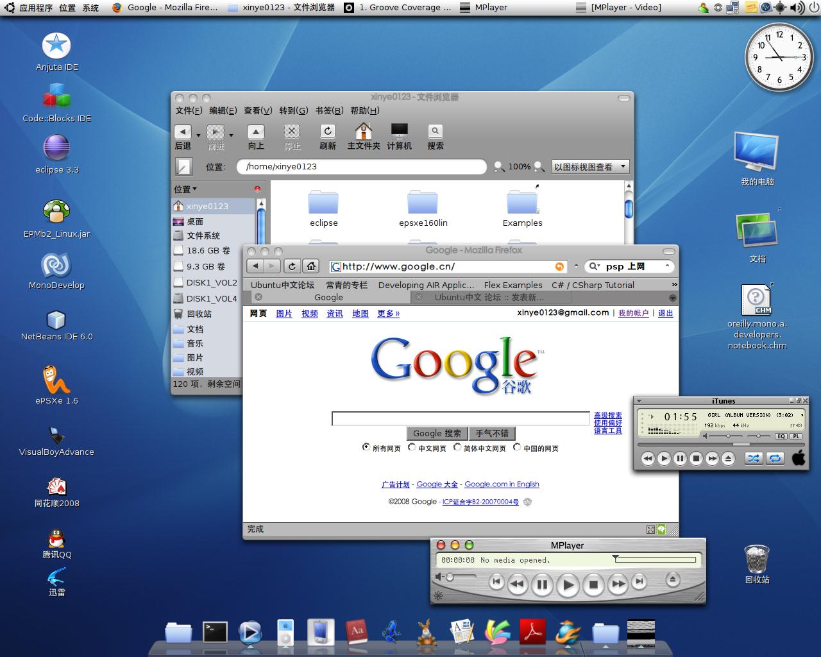This screenshot has width=821, height=657.
Task: Click the MPlayer volume slider
Action: coord(462,577)
